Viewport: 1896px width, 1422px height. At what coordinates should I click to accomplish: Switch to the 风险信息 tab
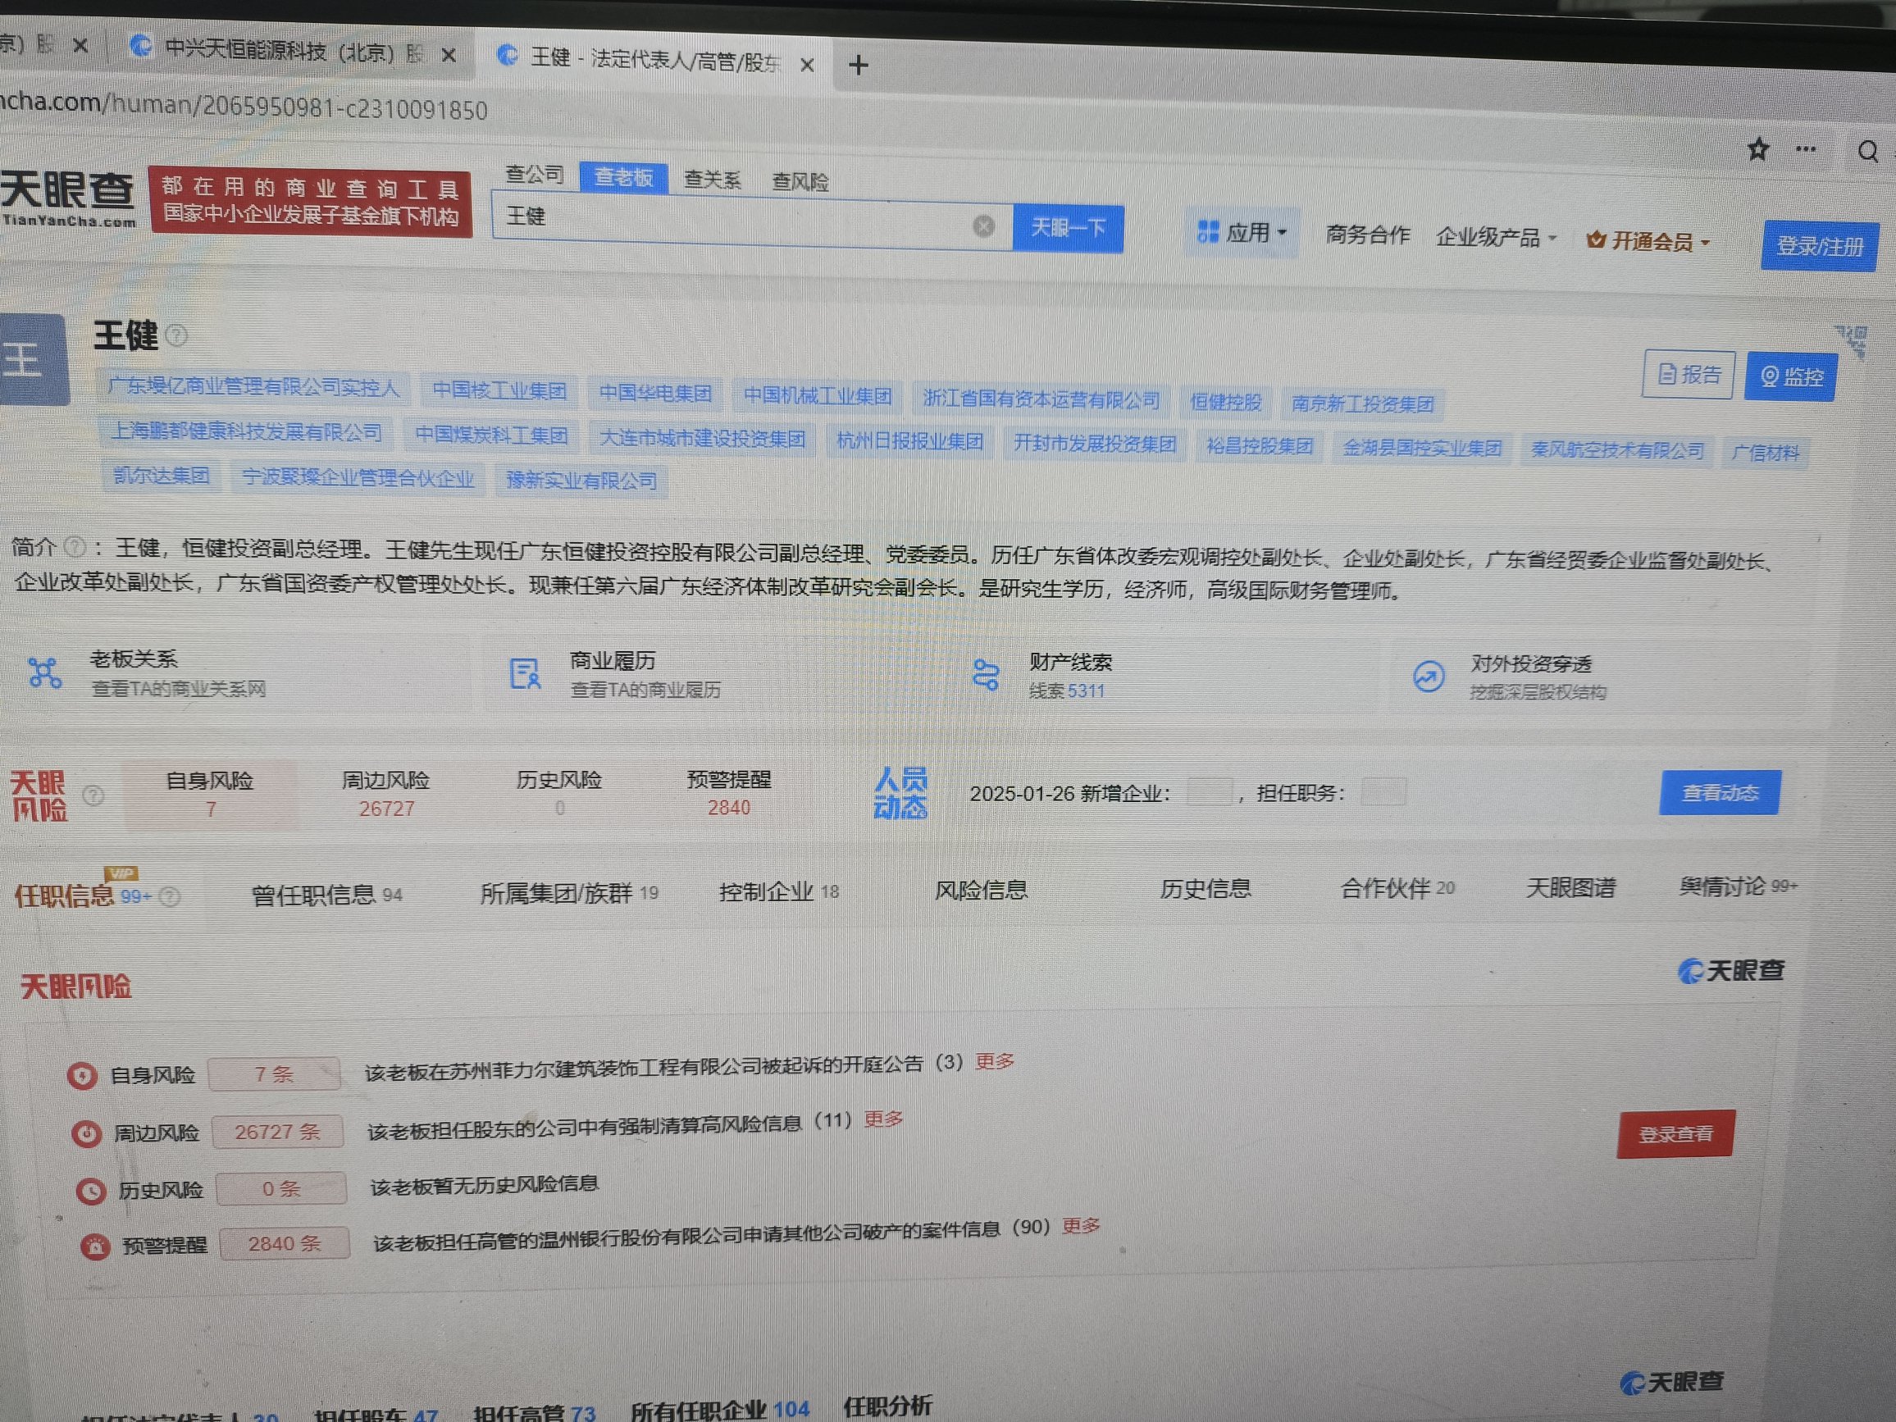coord(981,891)
